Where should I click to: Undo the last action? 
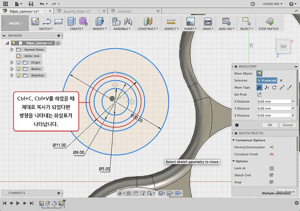[42, 4]
